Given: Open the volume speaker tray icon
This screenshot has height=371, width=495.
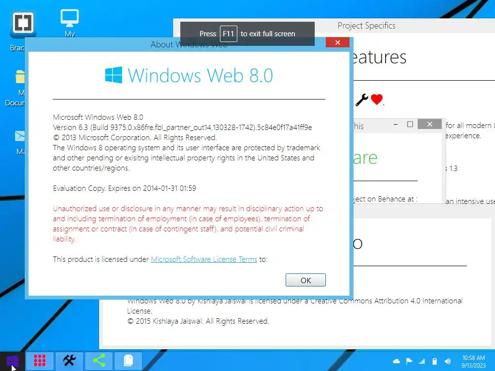Looking at the screenshot, I should pyautogui.click(x=447, y=361).
